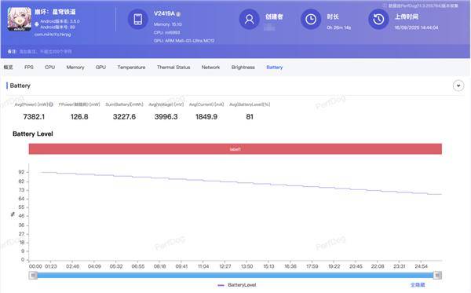471x293 pixels.
Task: Switch to the FPS tab
Action: [29, 68]
